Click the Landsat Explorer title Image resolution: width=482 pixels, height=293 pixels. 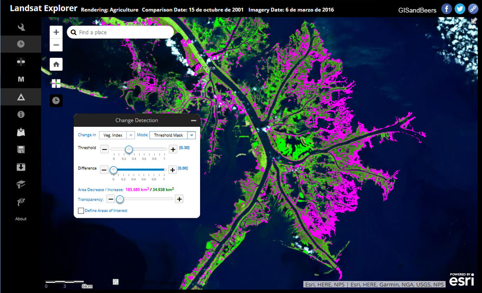pyautogui.click(x=44, y=8)
